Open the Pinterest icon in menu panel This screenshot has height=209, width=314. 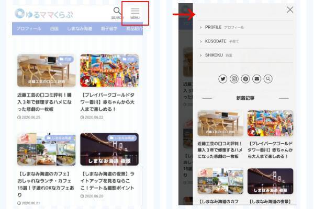click(x=245, y=79)
